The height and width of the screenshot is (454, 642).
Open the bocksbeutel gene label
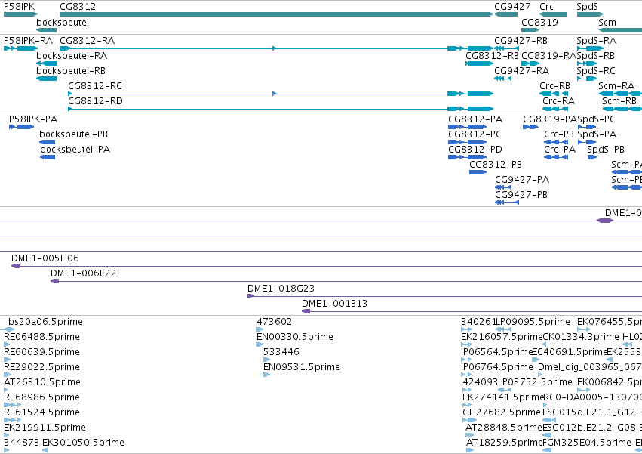(x=63, y=23)
